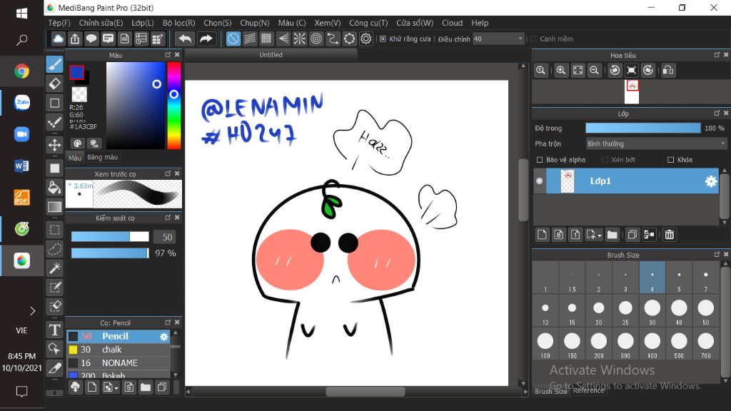This screenshot has width=731, height=411.
Task: Enable the grid snap guide
Action: (x=266, y=39)
